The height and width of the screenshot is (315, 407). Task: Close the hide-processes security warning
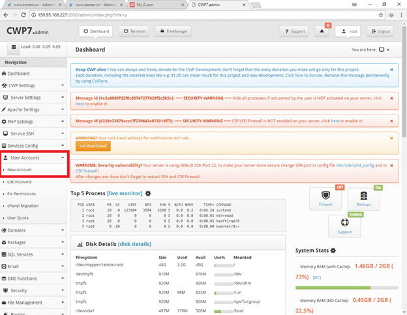tap(392, 98)
